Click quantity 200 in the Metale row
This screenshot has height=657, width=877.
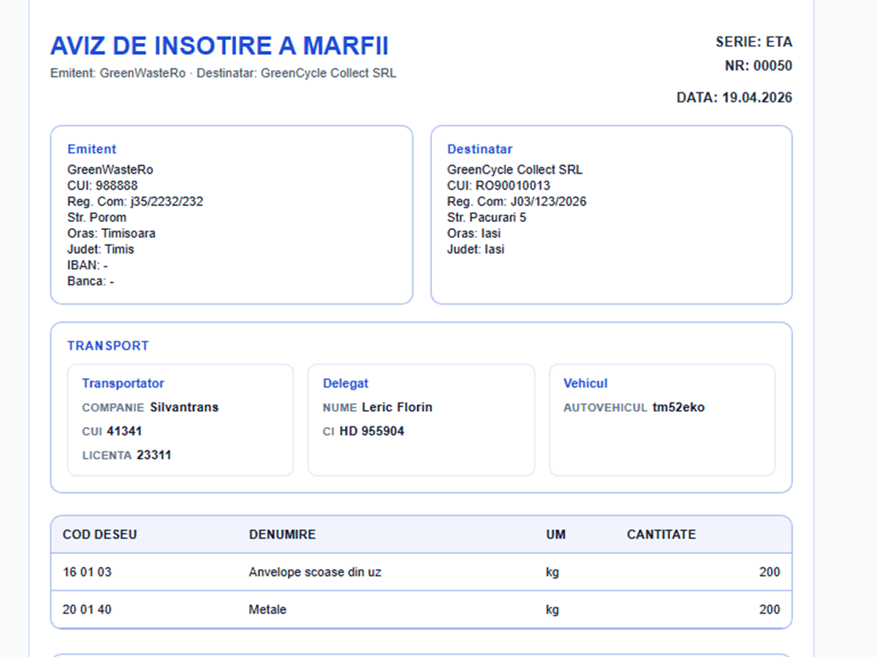(x=770, y=610)
